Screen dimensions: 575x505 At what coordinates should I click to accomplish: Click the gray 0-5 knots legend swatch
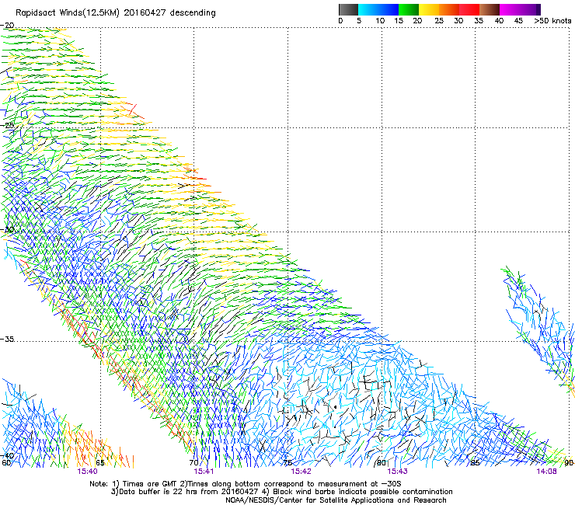pos(348,9)
